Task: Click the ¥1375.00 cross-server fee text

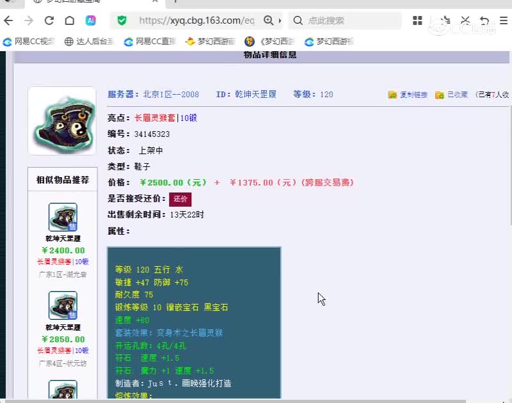Action: coord(292,182)
